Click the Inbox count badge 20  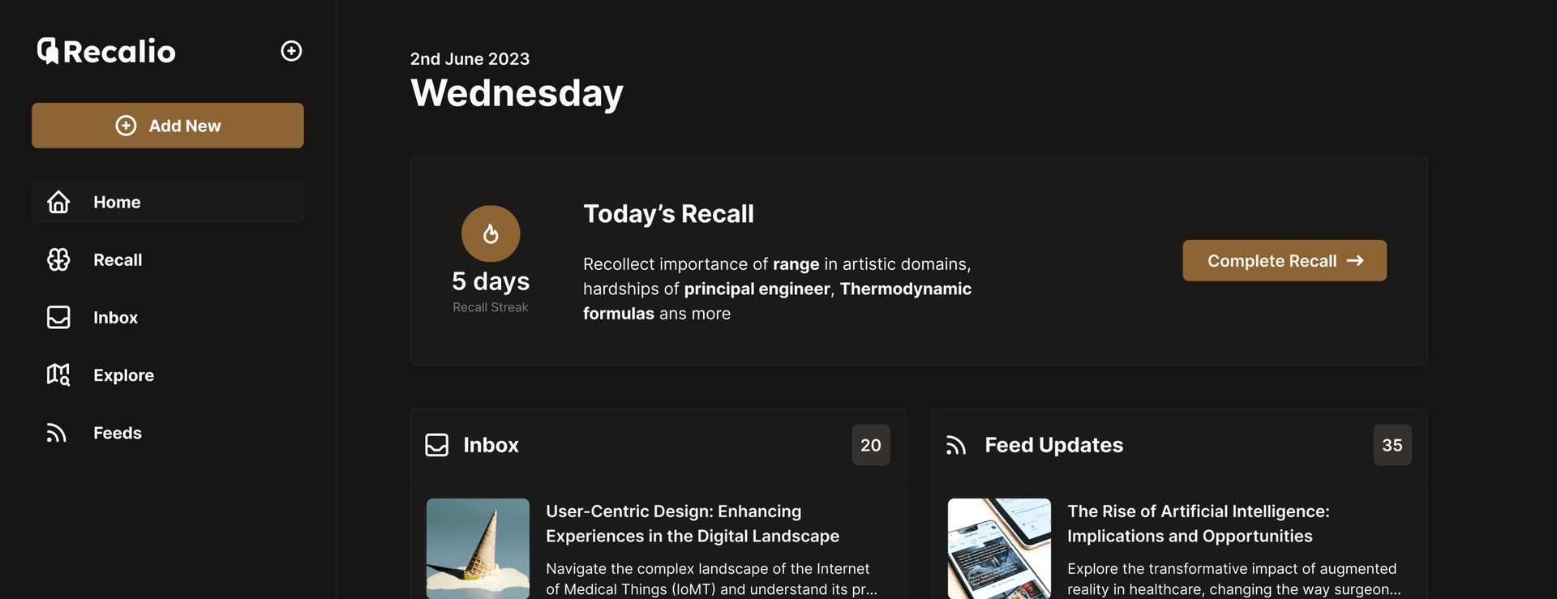point(870,445)
